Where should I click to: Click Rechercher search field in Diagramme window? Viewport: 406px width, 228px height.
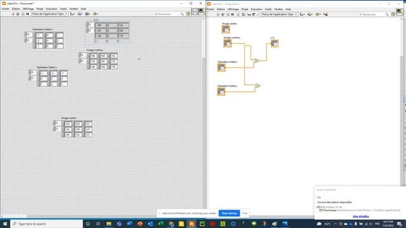click(375, 15)
